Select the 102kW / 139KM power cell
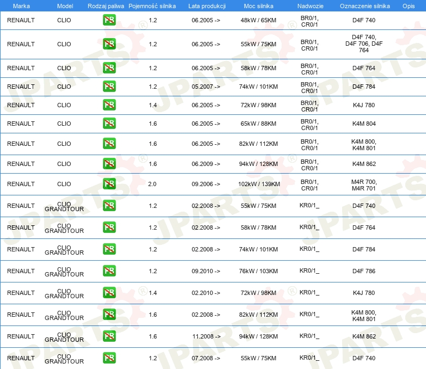Screen dimensions: 426x369 (x=259, y=184)
